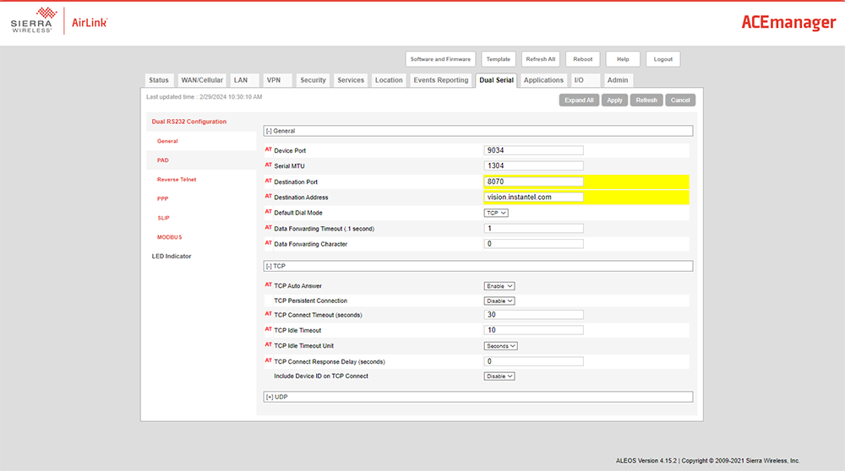Open the Services tab

coord(351,80)
